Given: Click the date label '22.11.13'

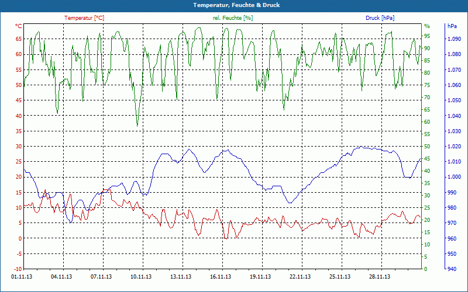Looking at the screenshot, I should coord(300,277).
